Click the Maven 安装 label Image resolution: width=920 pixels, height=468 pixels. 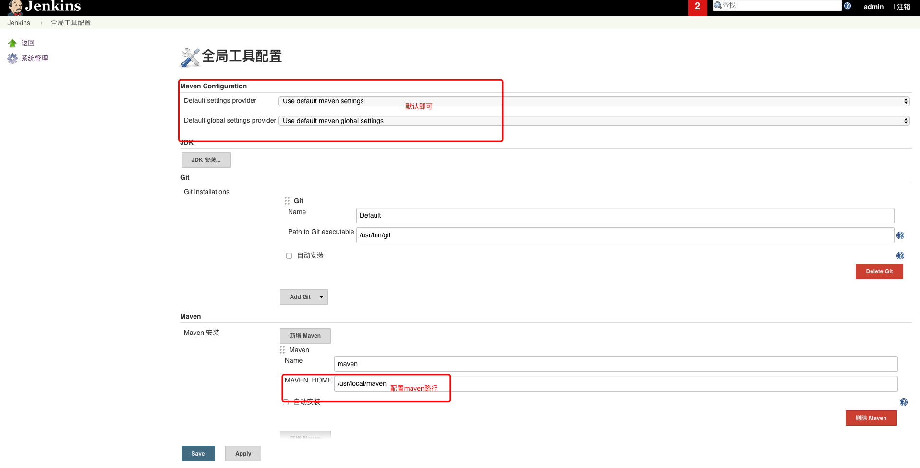(x=202, y=333)
